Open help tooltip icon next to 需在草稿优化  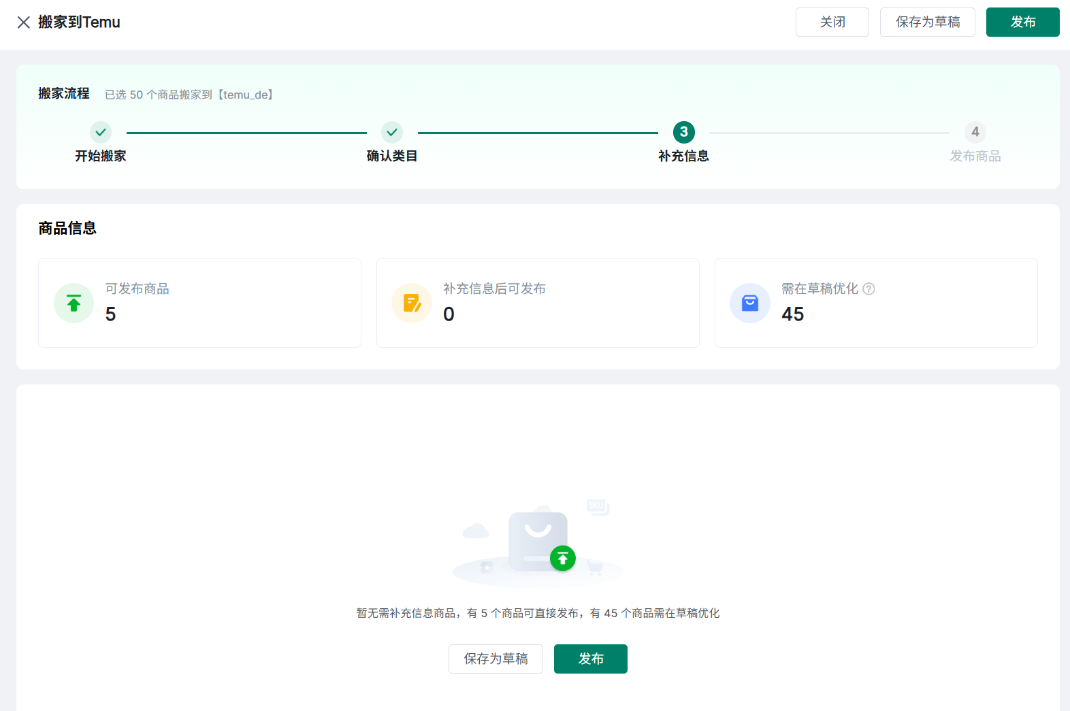coord(869,289)
